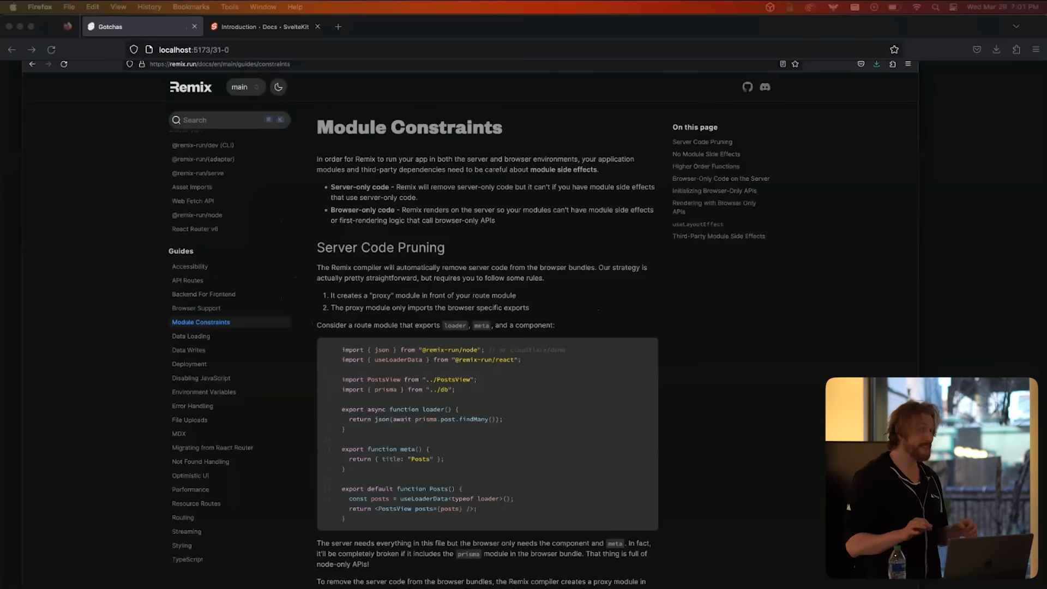Open a new browser tab
This screenshot has width=1047, height=589.
338,27
